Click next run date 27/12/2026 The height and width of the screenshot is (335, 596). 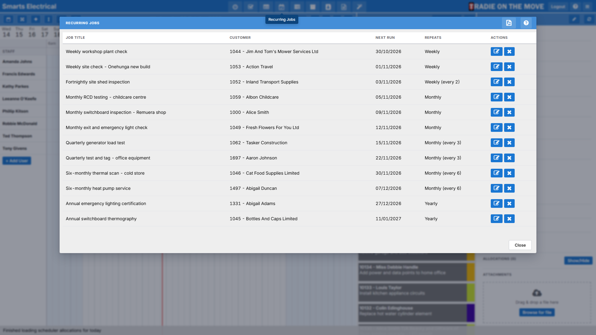pos(388,203)
